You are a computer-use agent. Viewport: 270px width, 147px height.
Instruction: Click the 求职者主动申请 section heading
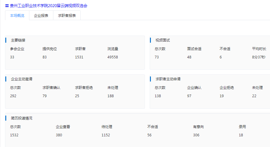(x=168, y=79)
